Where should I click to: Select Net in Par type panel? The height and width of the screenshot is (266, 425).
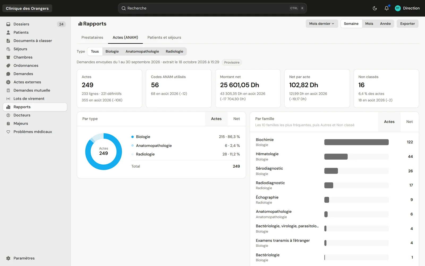[x=237, y=119]
